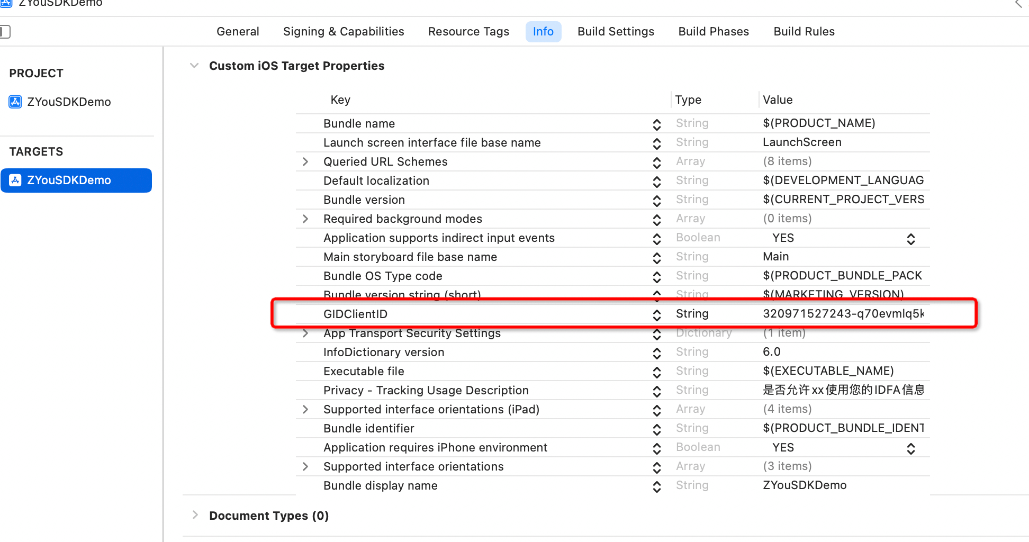Collapse Custom iOS Target Properties section
The height and width of the screenshot is (542, 1029).
pos(194,66)
